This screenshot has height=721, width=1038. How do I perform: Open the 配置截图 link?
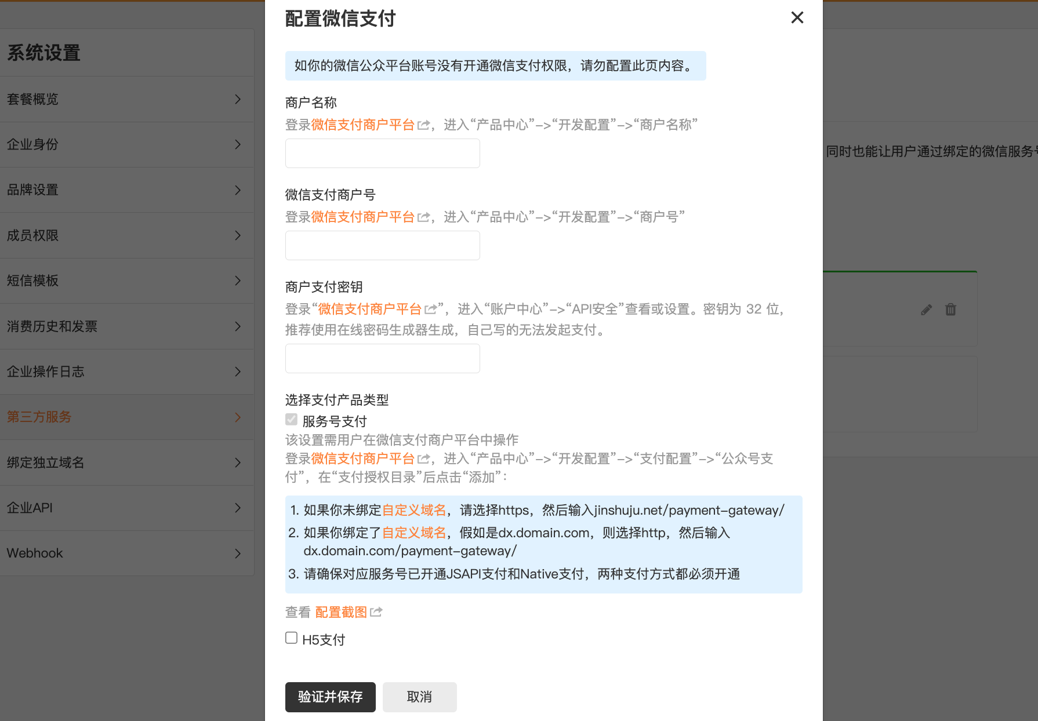tap(341, 613)
